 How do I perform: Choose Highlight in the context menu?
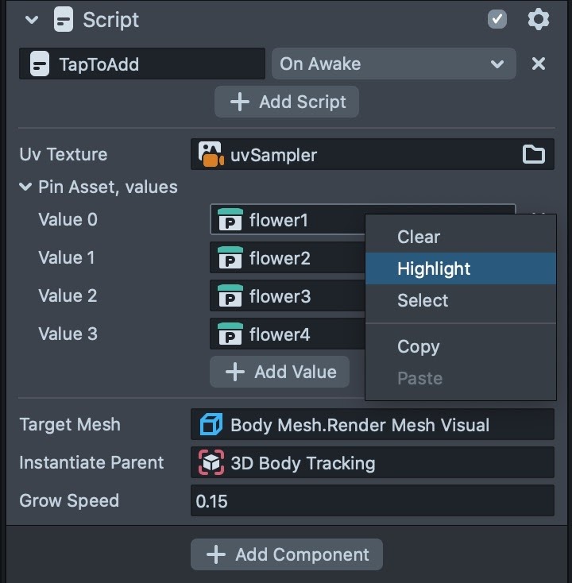434,268
